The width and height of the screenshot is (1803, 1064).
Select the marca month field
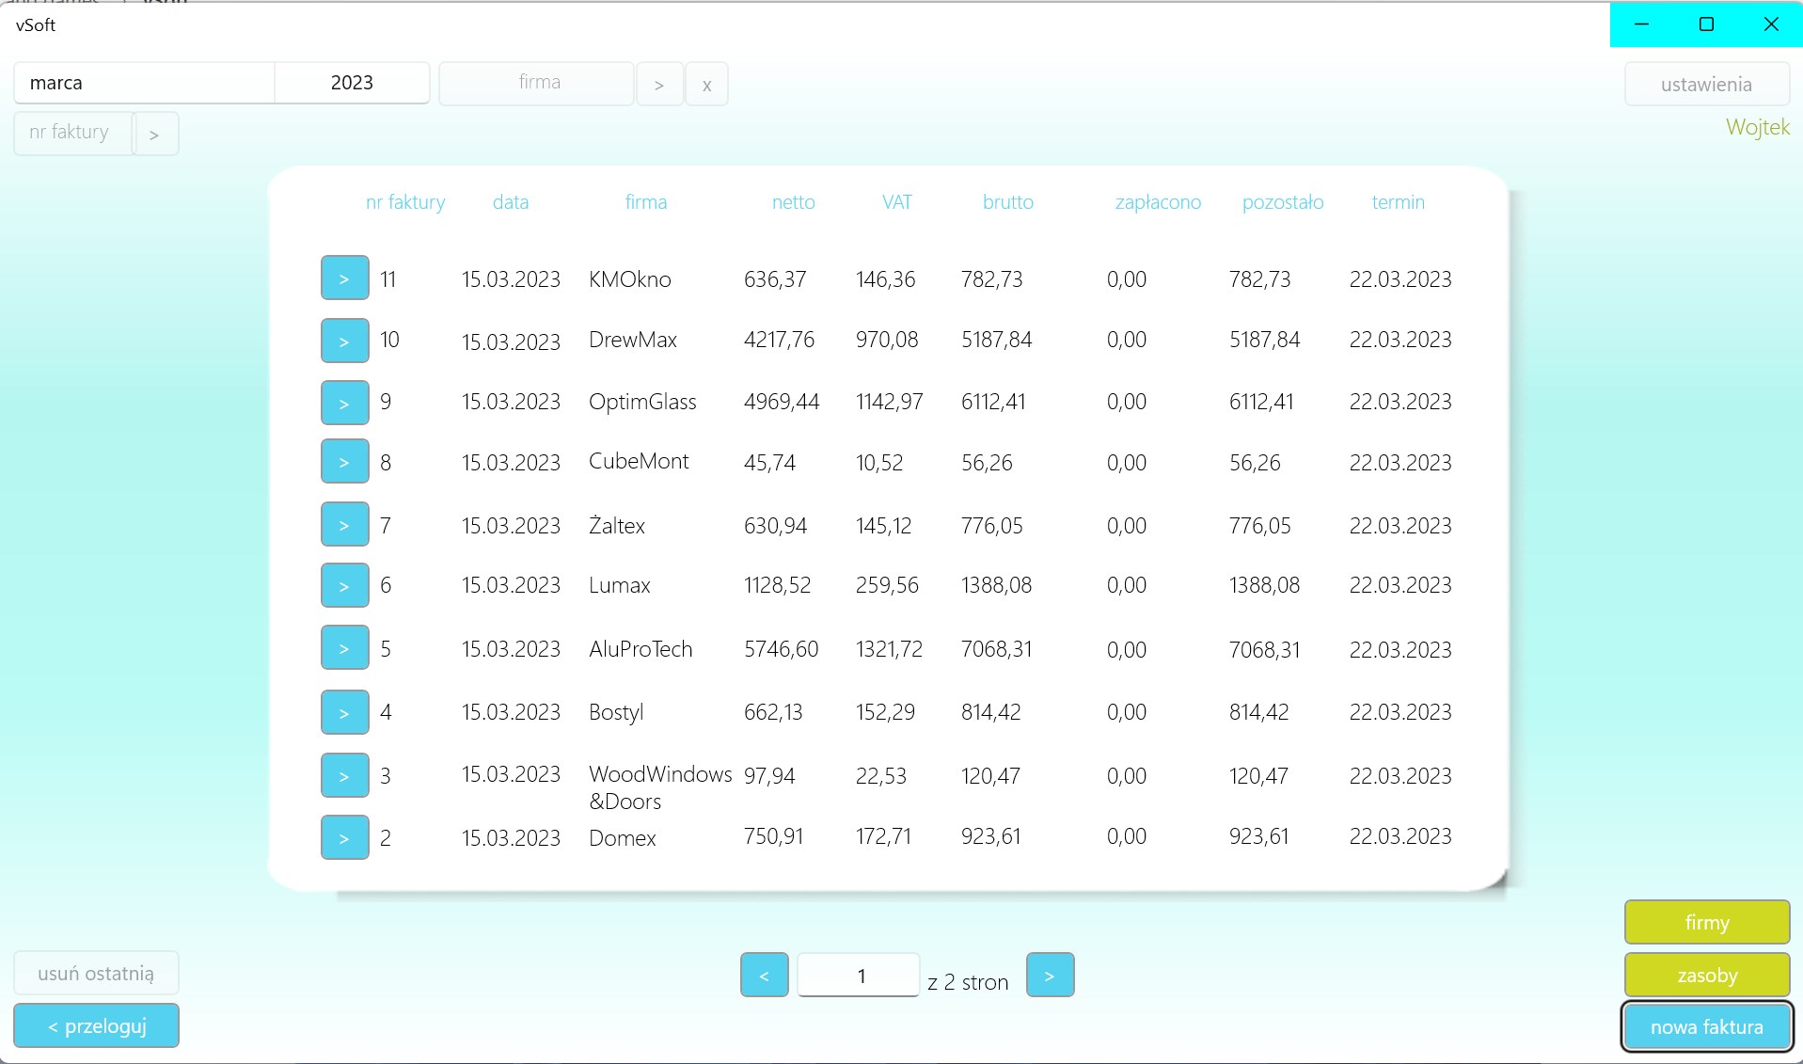click(144, 83)
